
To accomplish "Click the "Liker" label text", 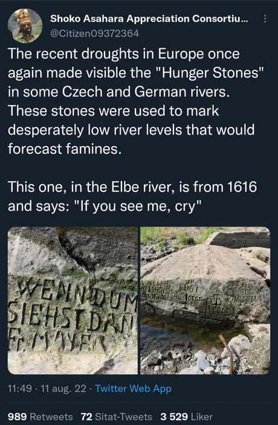I will tap(202, 417).
